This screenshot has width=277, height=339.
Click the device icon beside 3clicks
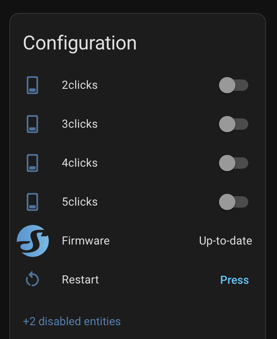32,124
